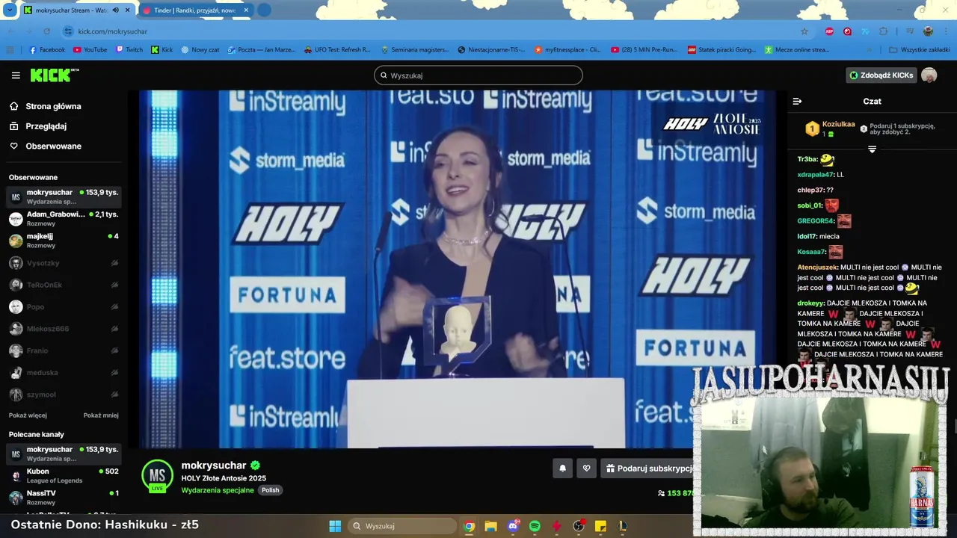Expand the chat leaderboard chevron
The image size is (957, 538).
tap(872, 149)
